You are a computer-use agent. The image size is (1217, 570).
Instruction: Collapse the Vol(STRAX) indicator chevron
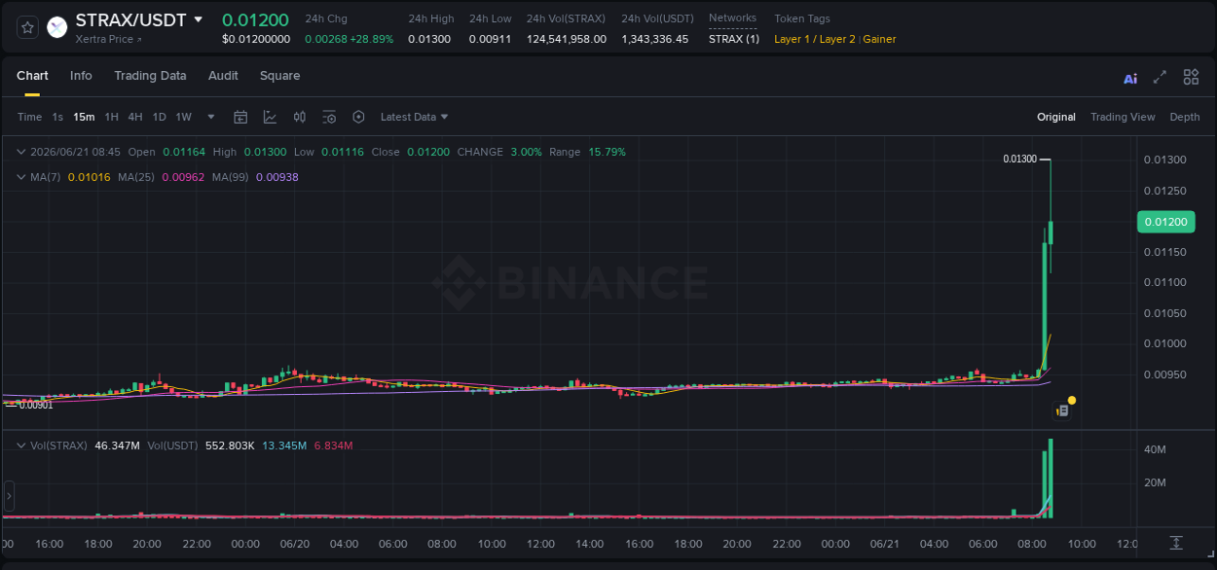click(x=21, y=445)
